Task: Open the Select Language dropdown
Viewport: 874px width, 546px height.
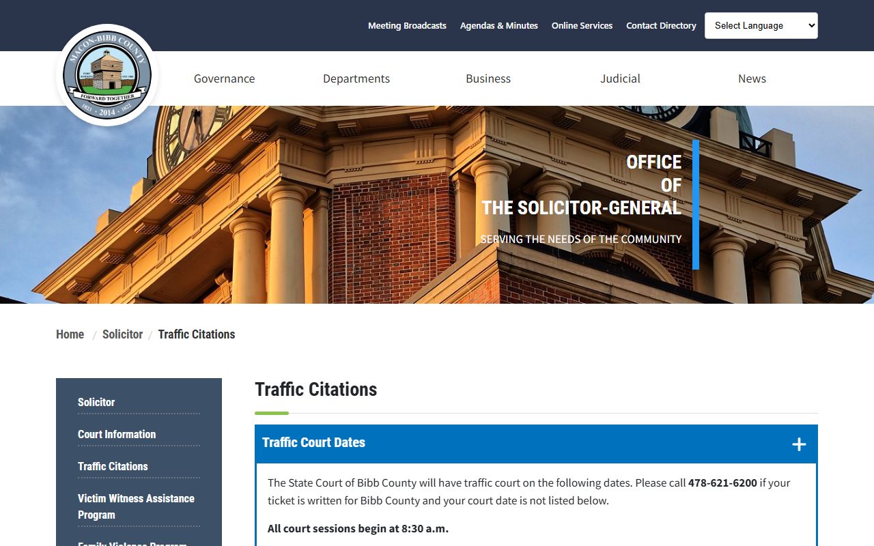Action: [761, 25]
